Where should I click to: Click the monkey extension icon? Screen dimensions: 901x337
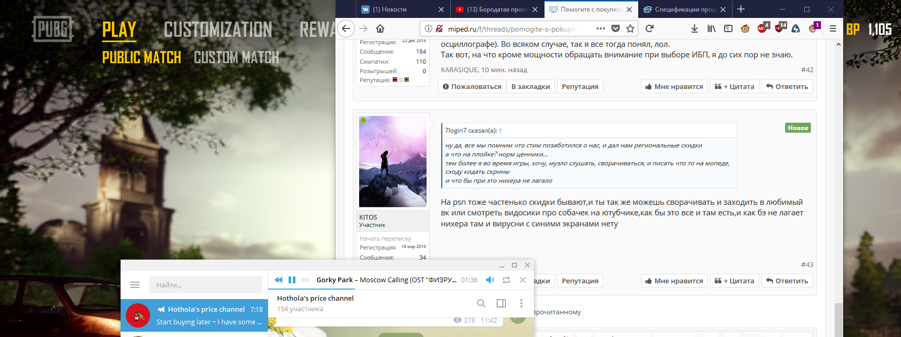point(745,28)
